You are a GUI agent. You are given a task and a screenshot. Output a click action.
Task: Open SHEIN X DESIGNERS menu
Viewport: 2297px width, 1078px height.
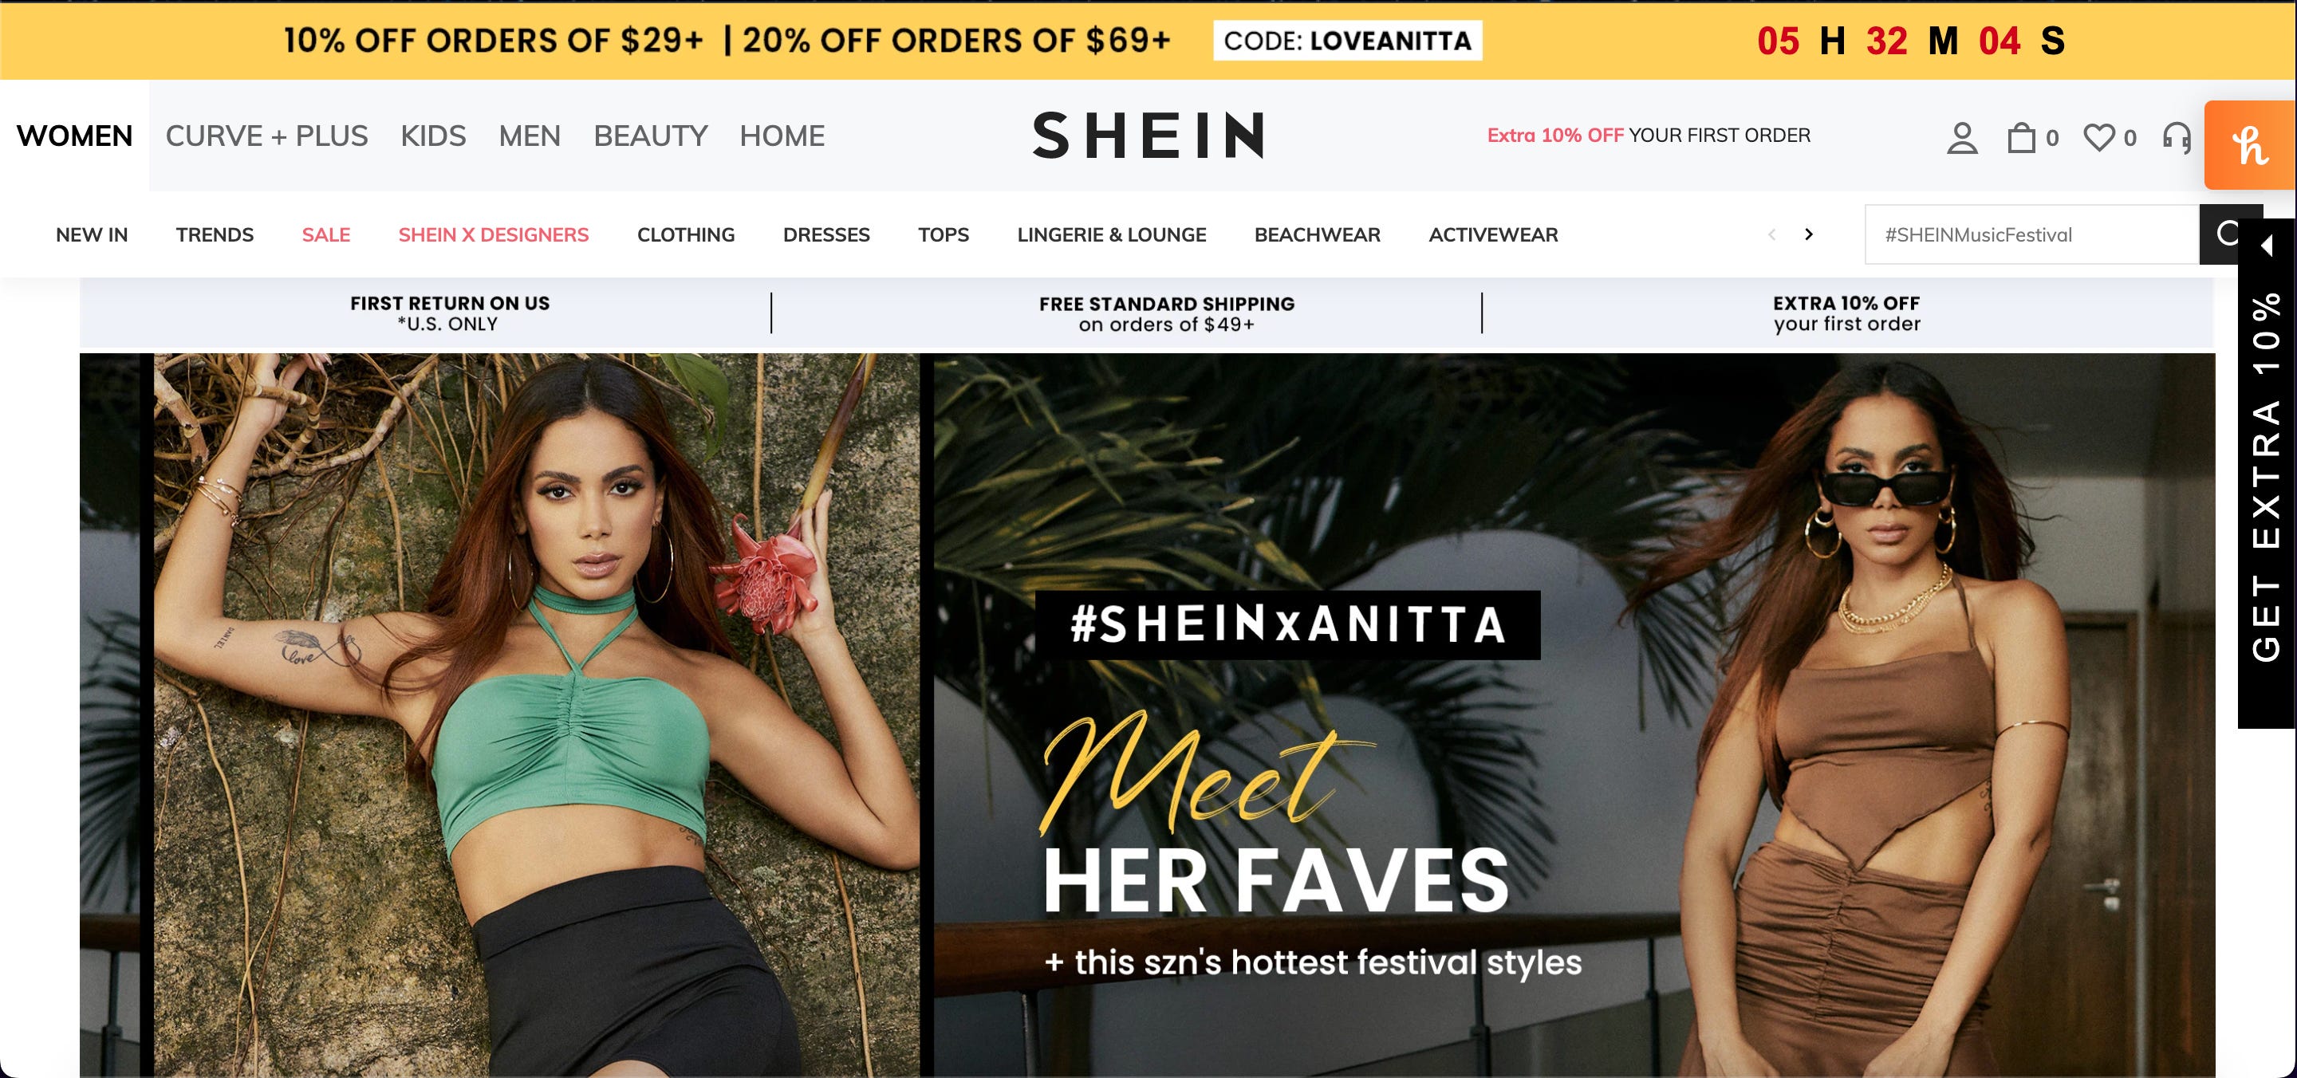coord(493,234)
